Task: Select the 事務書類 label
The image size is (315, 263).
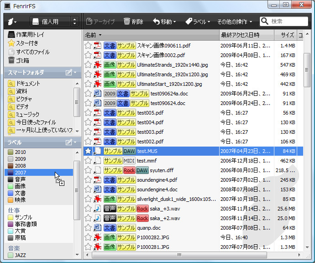Action: [x=22, y=224]
